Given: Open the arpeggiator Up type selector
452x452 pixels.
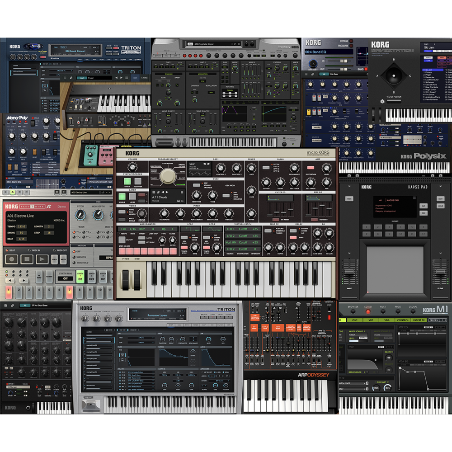Looking at the screenshot, I should click(164, 229).
